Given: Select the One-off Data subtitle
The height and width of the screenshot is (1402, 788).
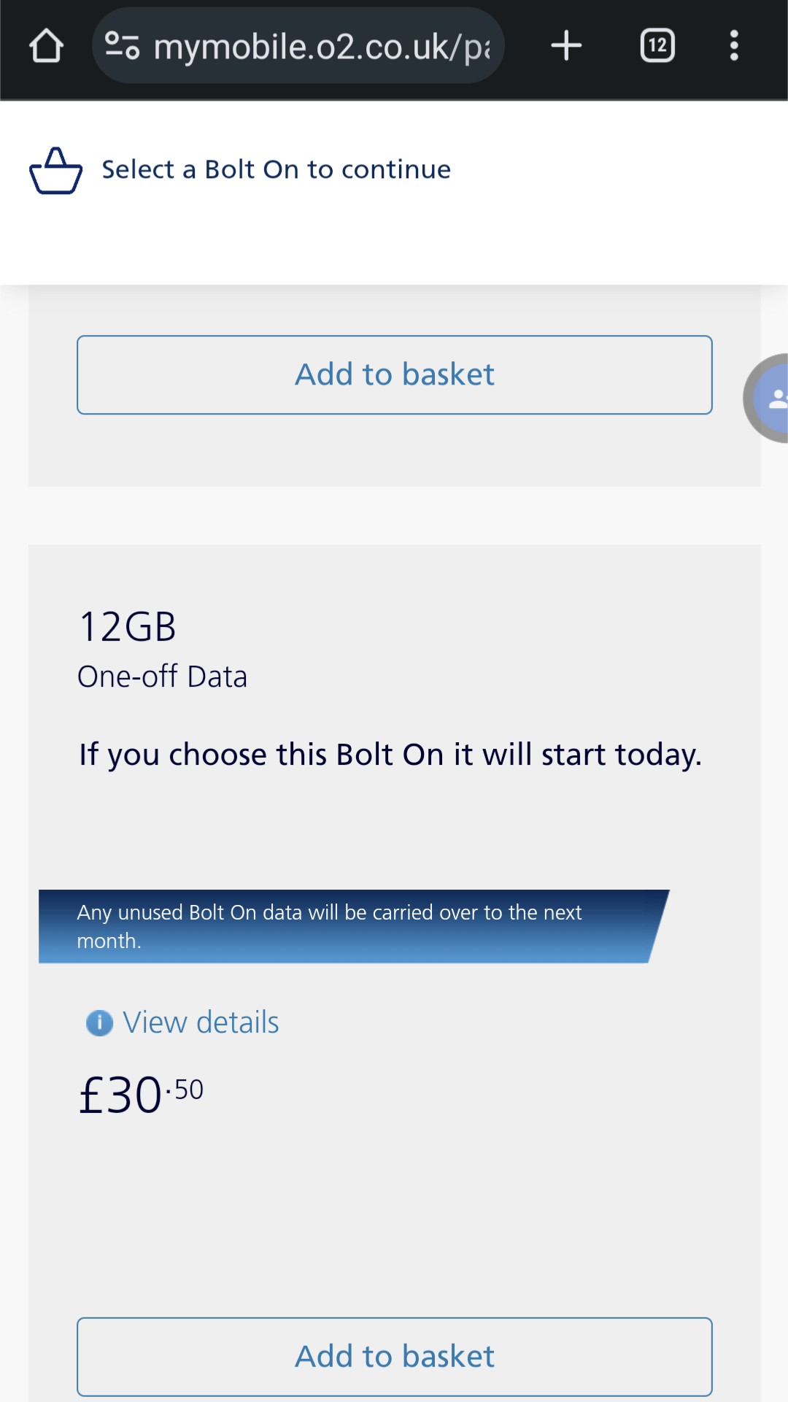Looking at the screenshot, I should (163, 676).
